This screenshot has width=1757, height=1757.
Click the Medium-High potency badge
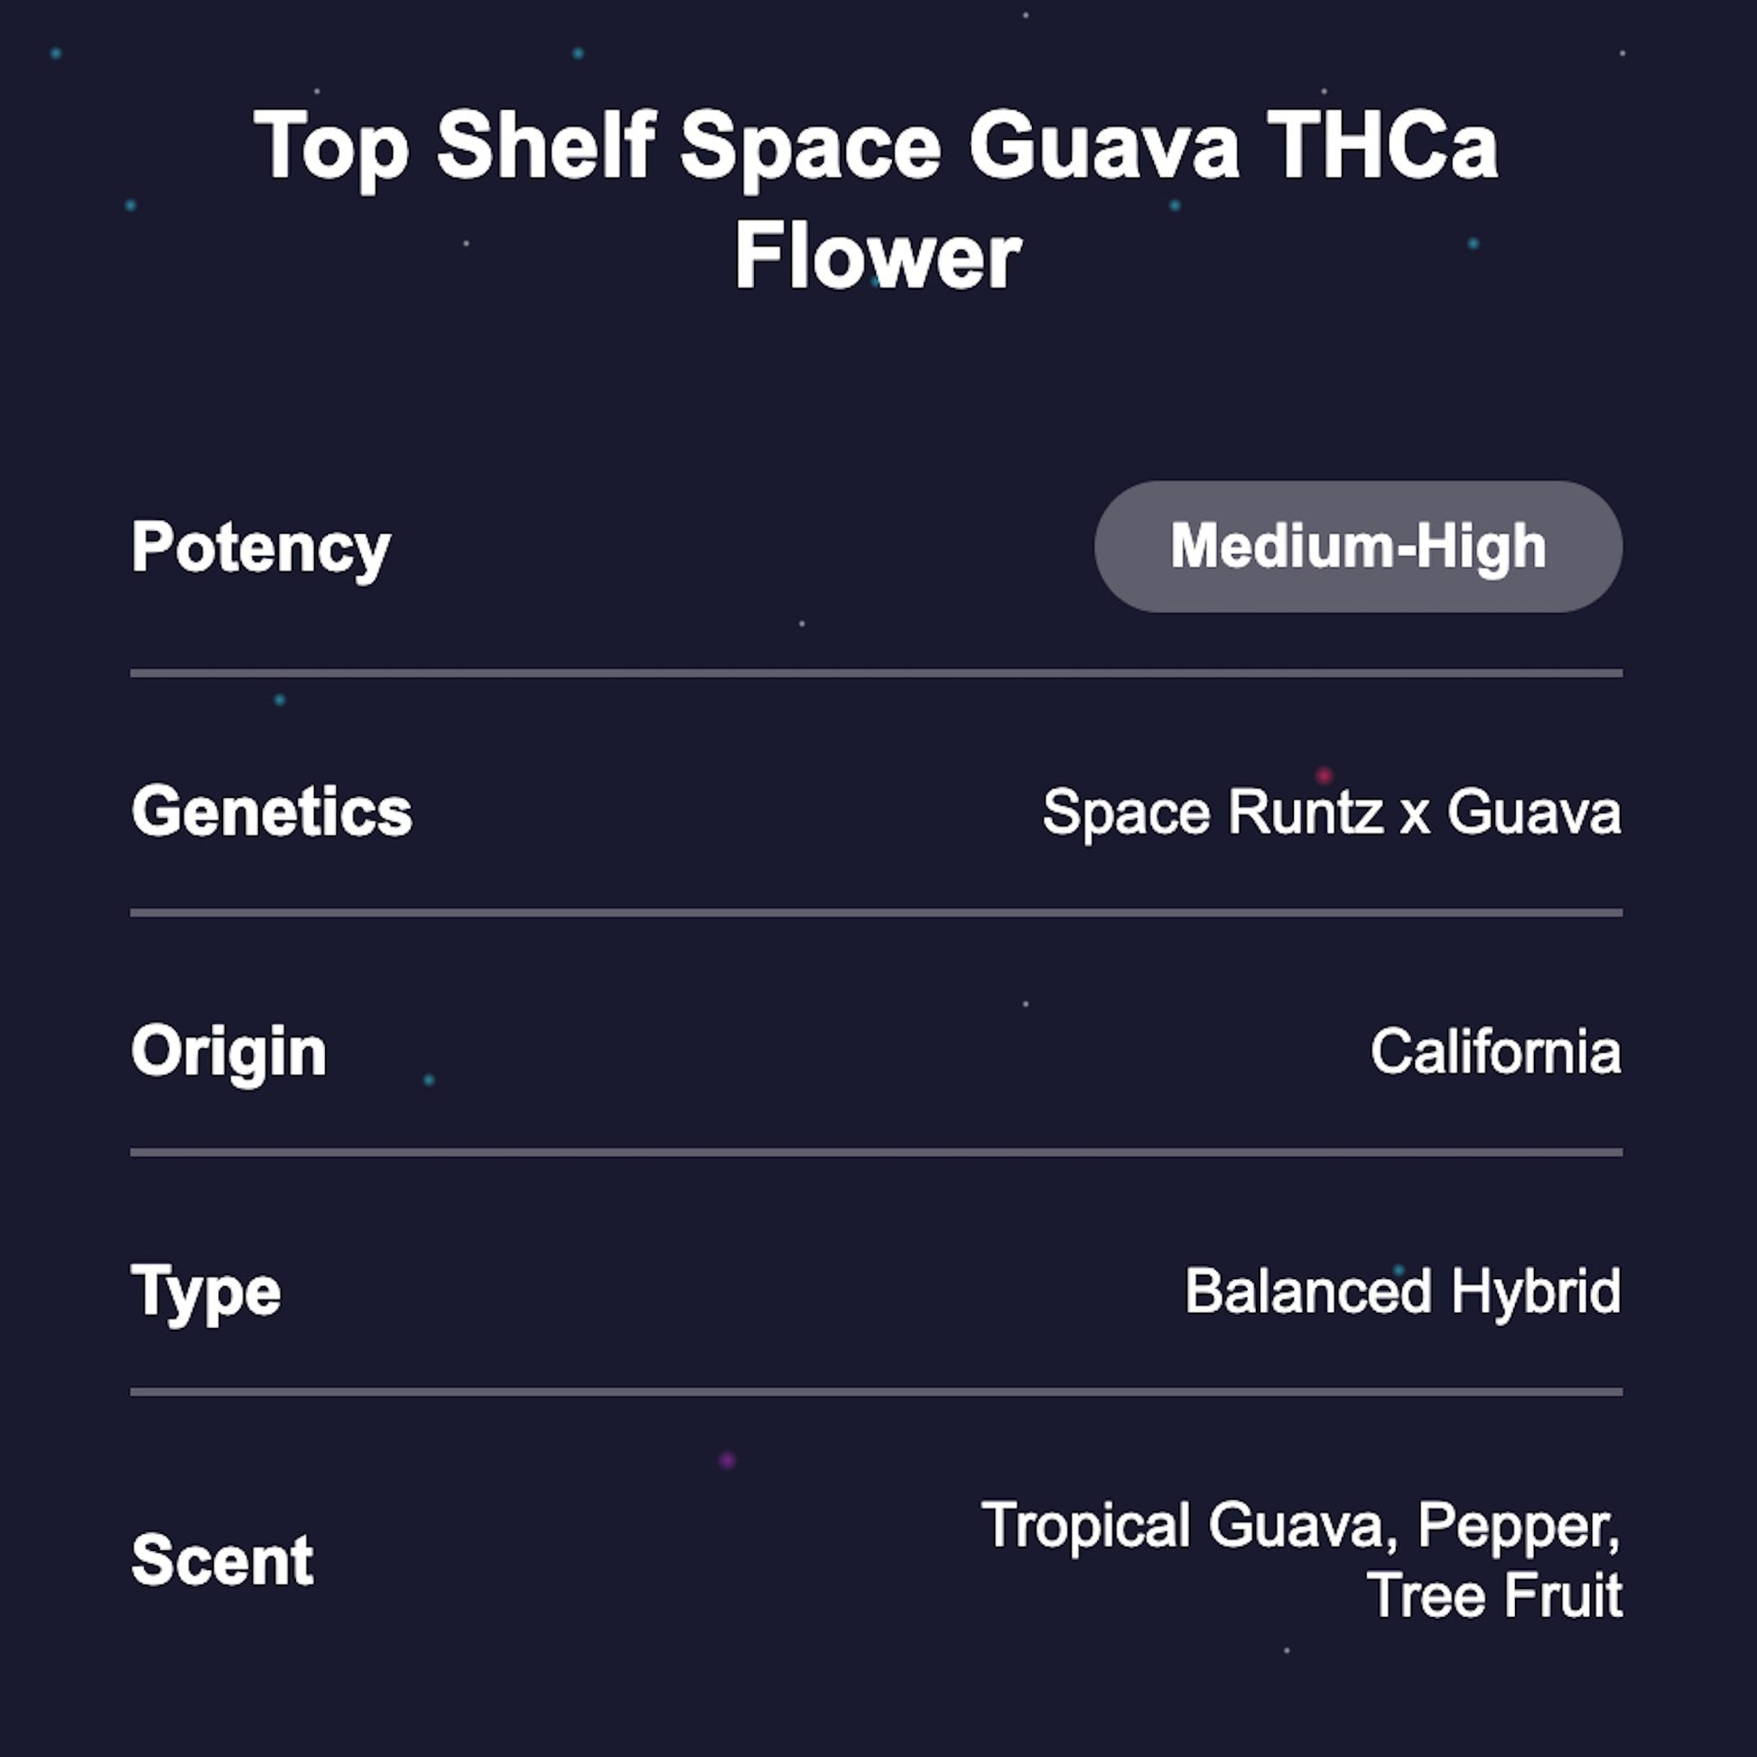pos(1357,546)
